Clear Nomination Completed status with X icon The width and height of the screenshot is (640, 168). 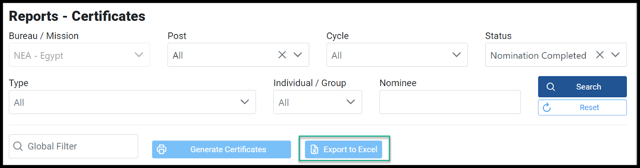(600, 55)
